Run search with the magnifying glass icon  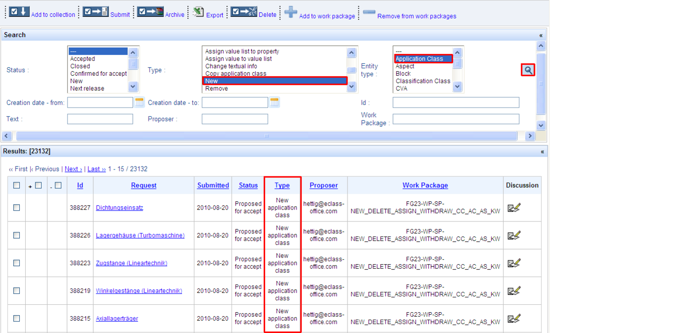click(x=528, y=70)
